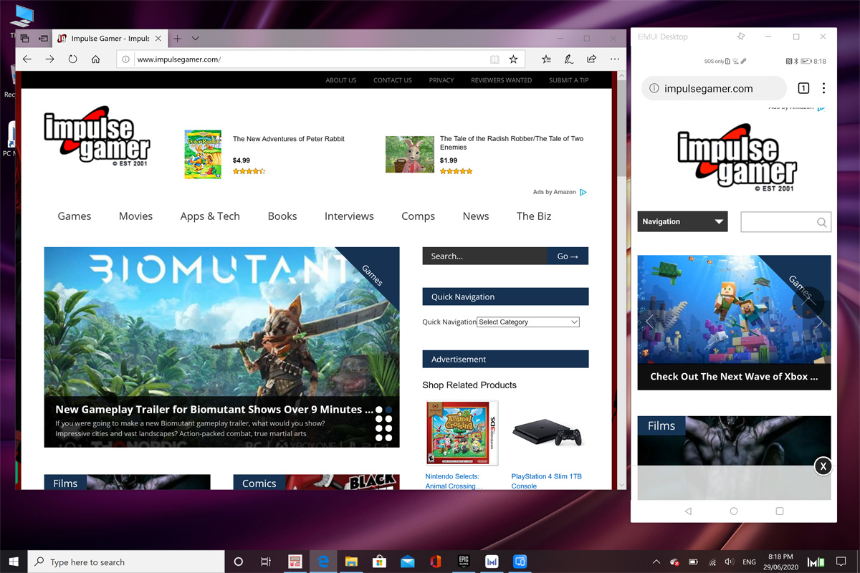Open the Windows Start menu
860x573 pixels.
[x=14, y=562]
